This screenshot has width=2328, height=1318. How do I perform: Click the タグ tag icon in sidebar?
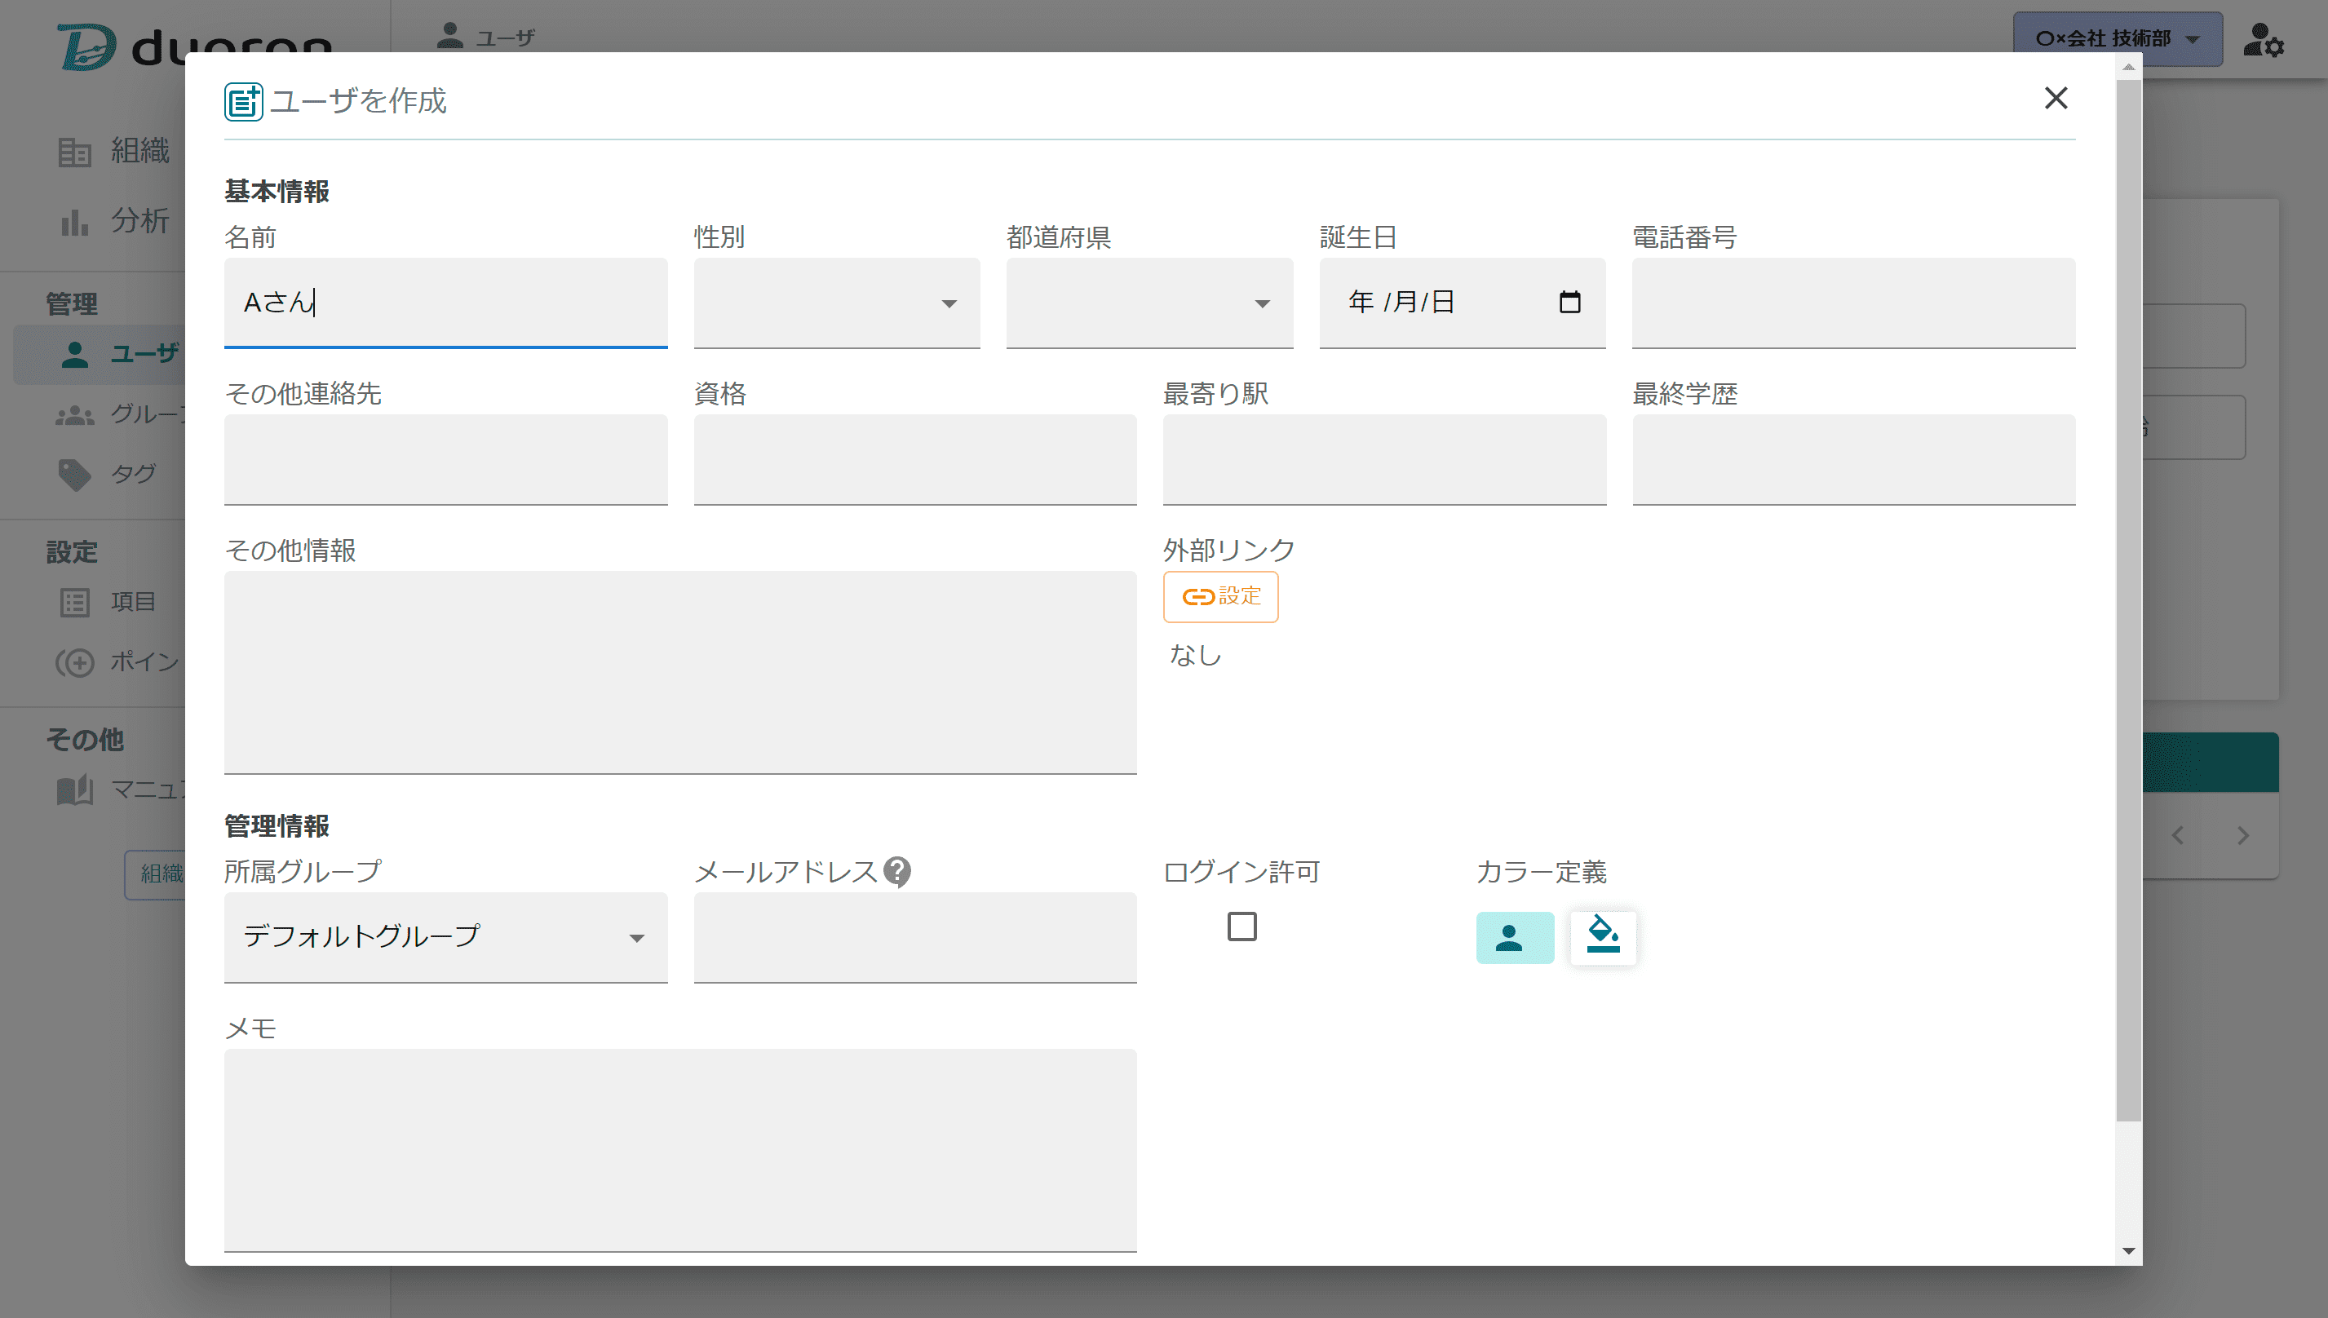click(74, 475)
